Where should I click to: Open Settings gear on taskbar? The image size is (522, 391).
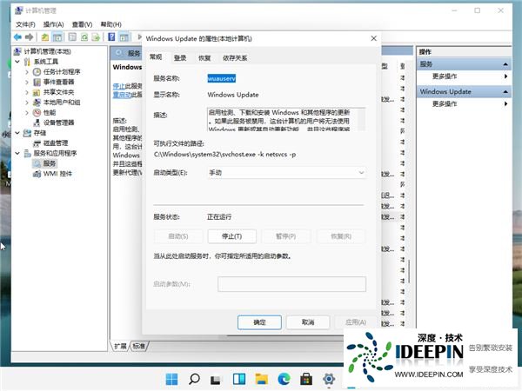[x=329, y=379]
